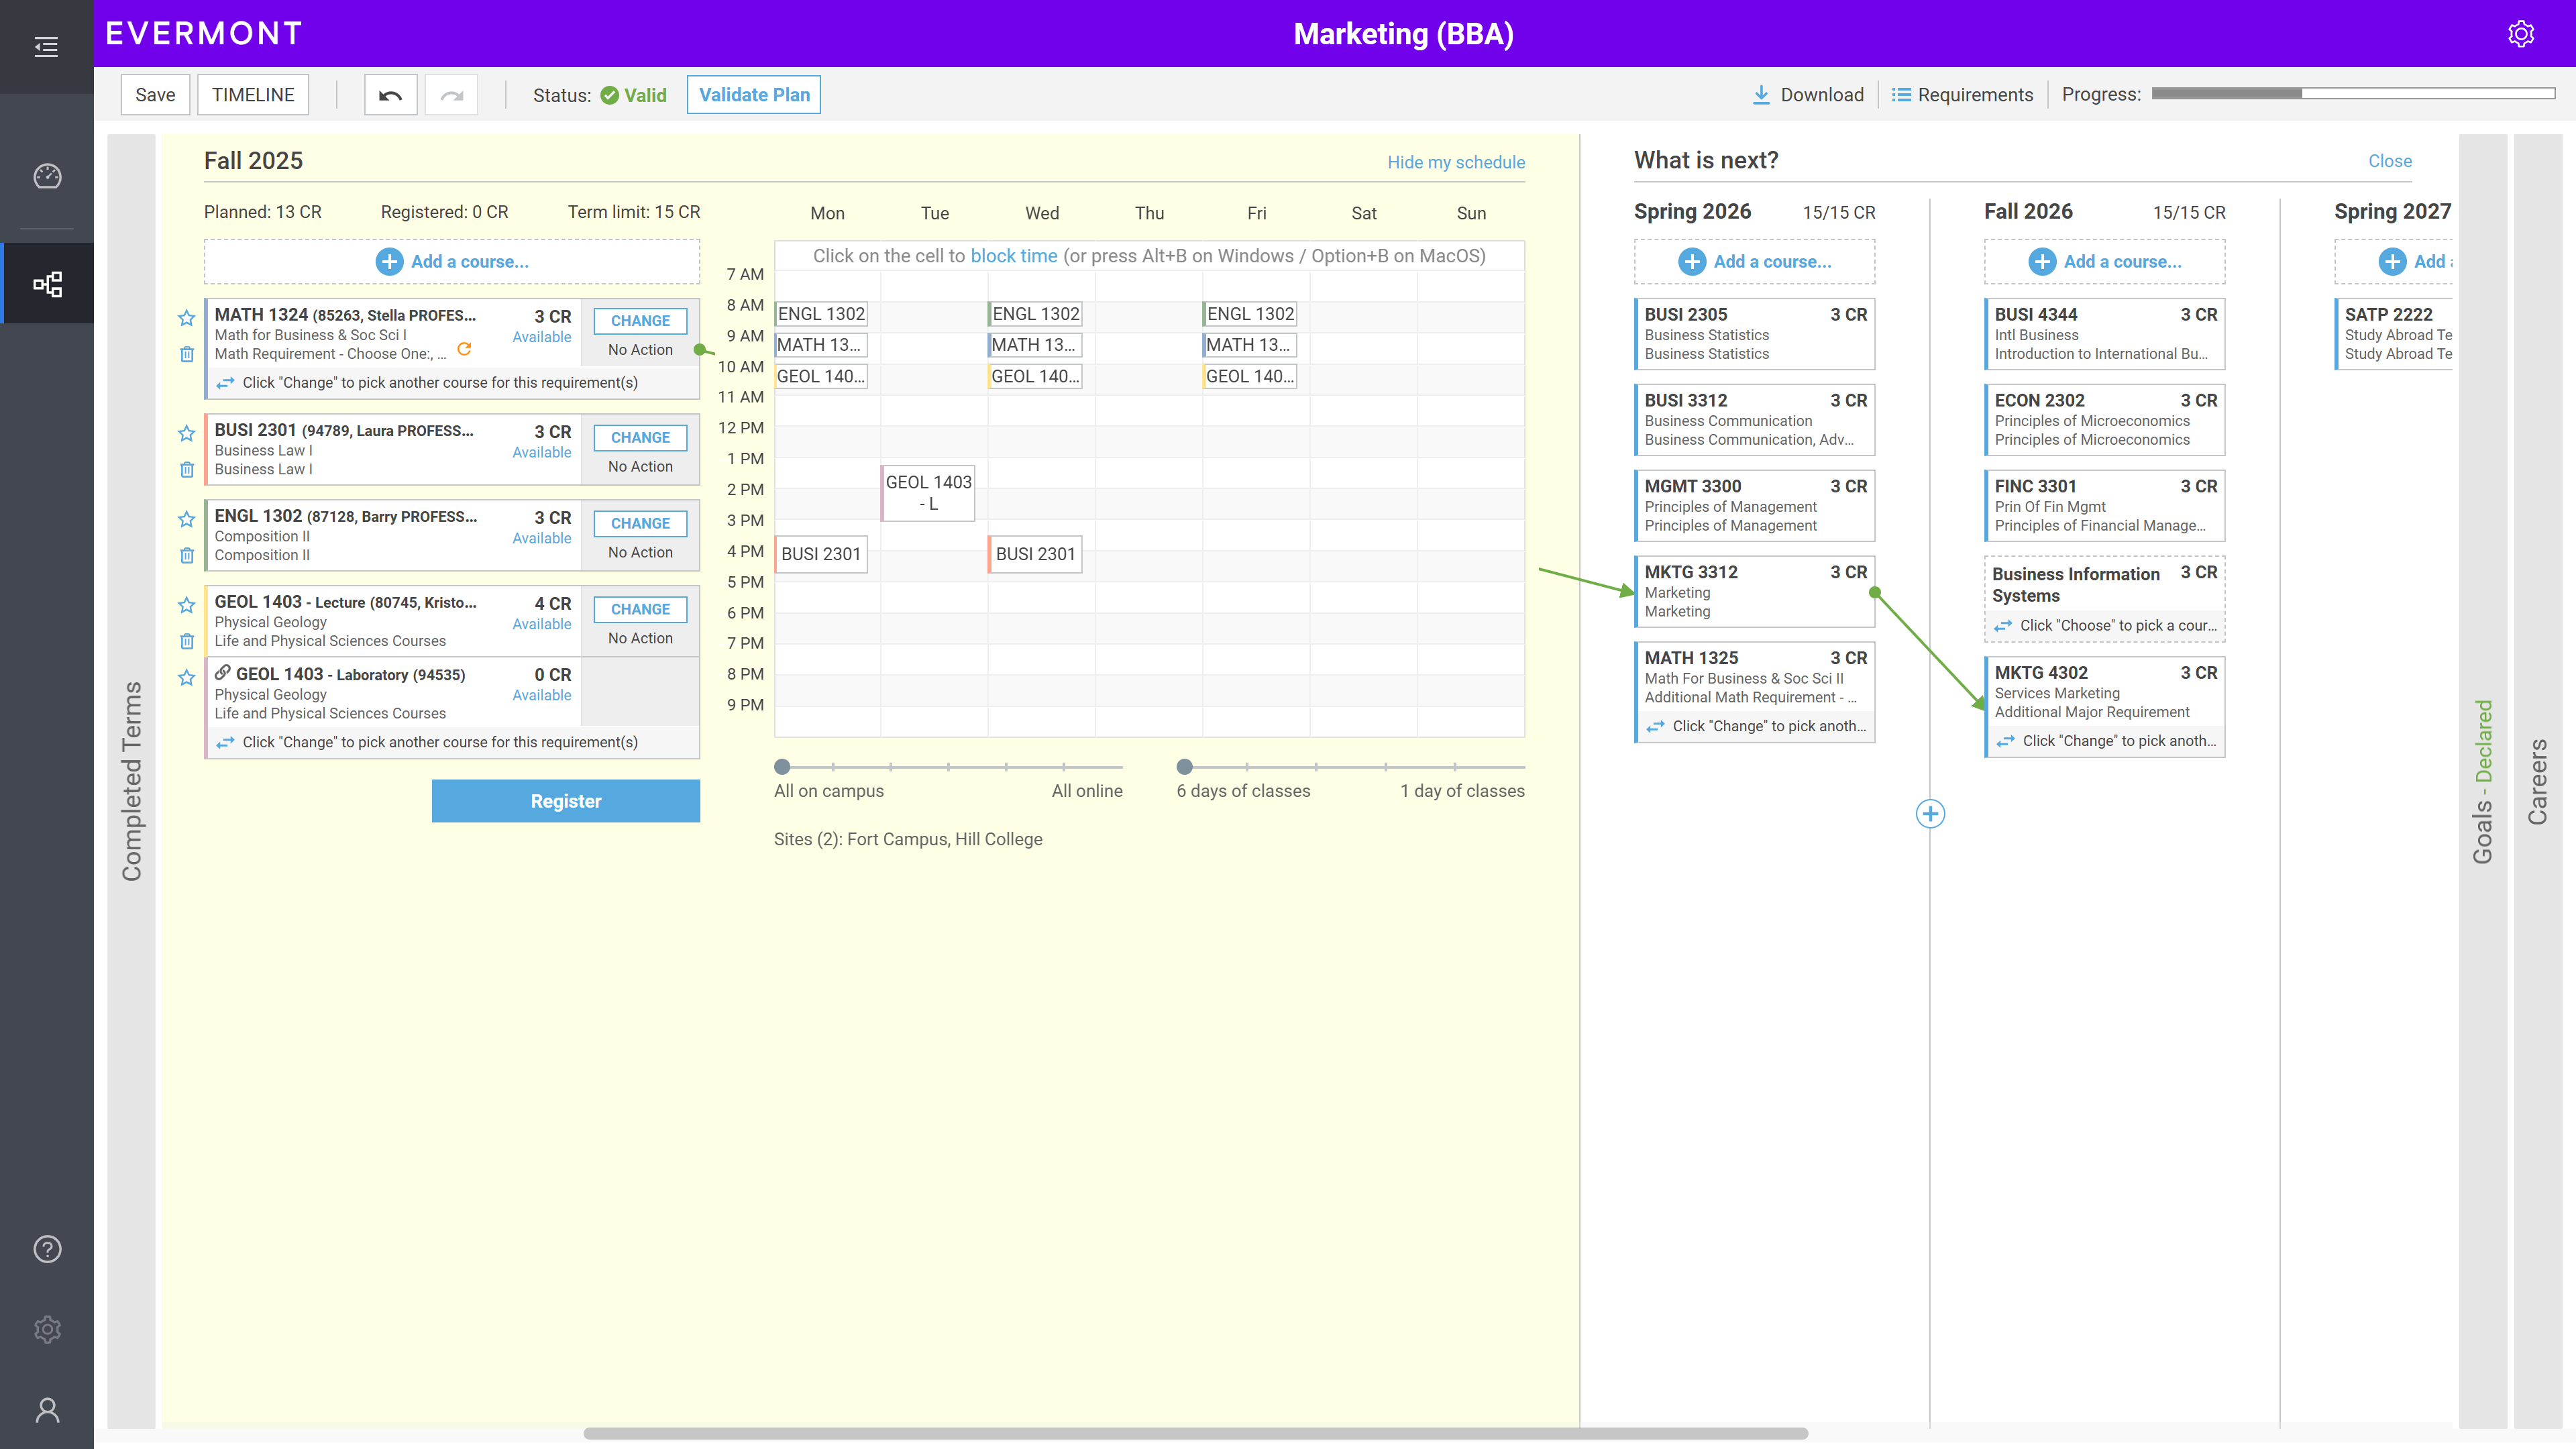Click the user profile icon in sidebar

[x=47, y=1410]
